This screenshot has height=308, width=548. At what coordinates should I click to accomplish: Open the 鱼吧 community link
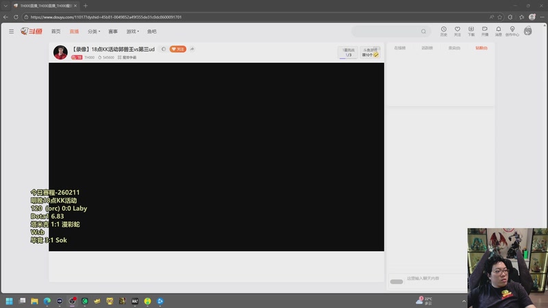coord(151,31)
